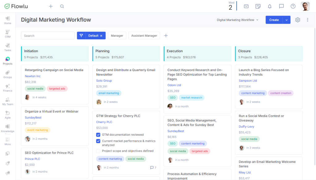Screen dimensions: 316x180
Task: Open the Odom Ltd link
Action: tap(174, 85)
